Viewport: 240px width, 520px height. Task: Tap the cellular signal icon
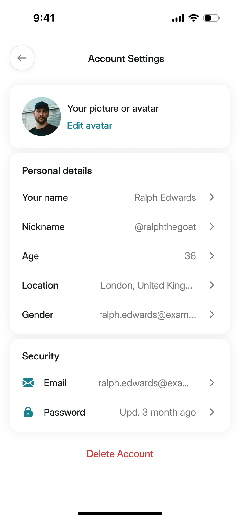tap(178, 18)
